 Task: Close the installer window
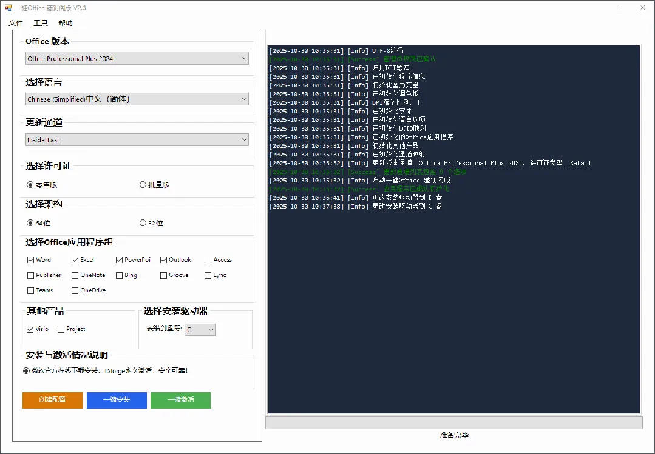point(643,7)
